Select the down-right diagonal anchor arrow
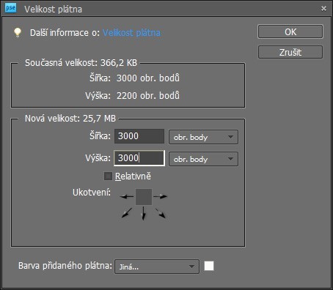 coord(161,213)
